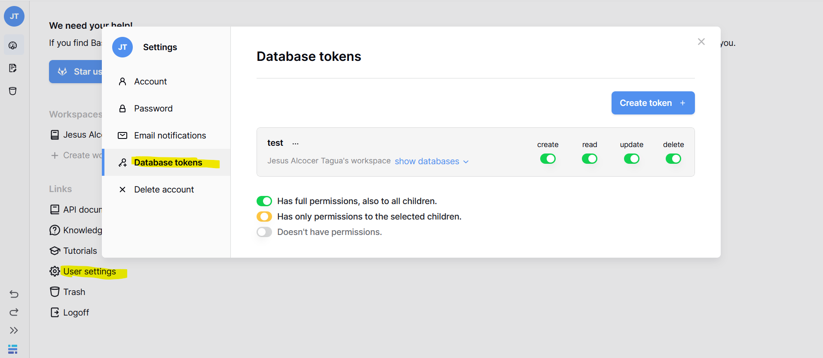Toggle the delete permission switch
This screenshot has width=823, height=358.
coord(673,159)
